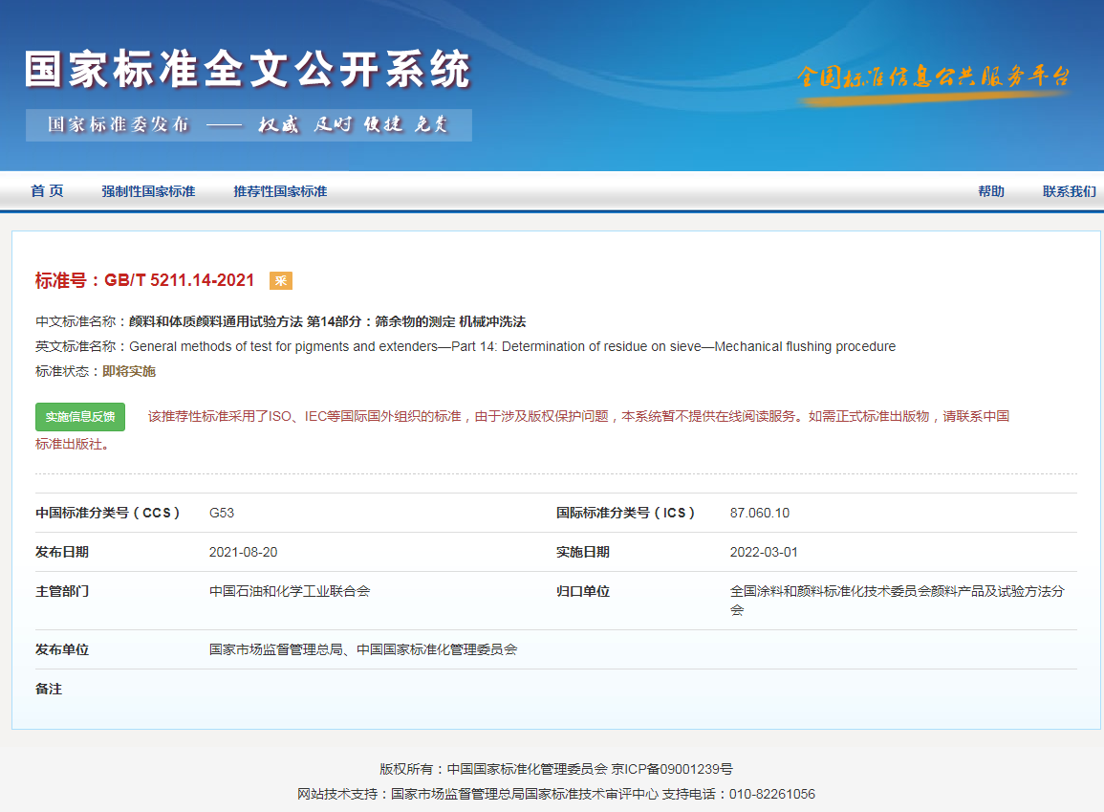Click the 京ICP备09001239号 footer text
1104x812 pixels.
(672, 769)
